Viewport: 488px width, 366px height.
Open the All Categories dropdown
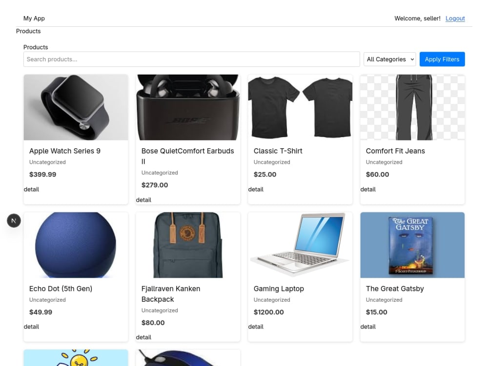389,59
